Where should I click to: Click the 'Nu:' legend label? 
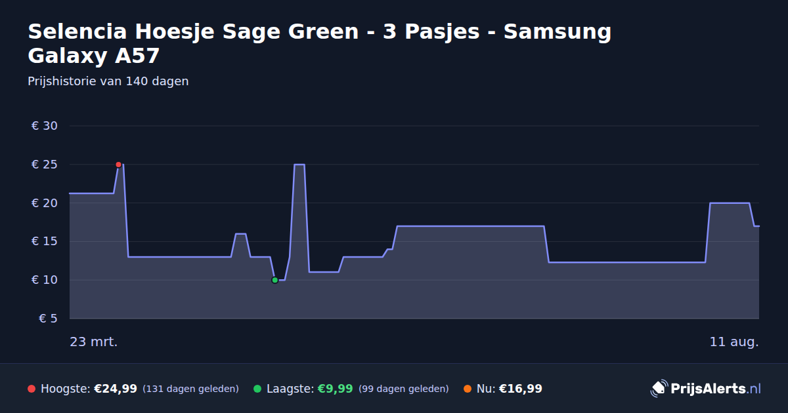coord(486,389)
